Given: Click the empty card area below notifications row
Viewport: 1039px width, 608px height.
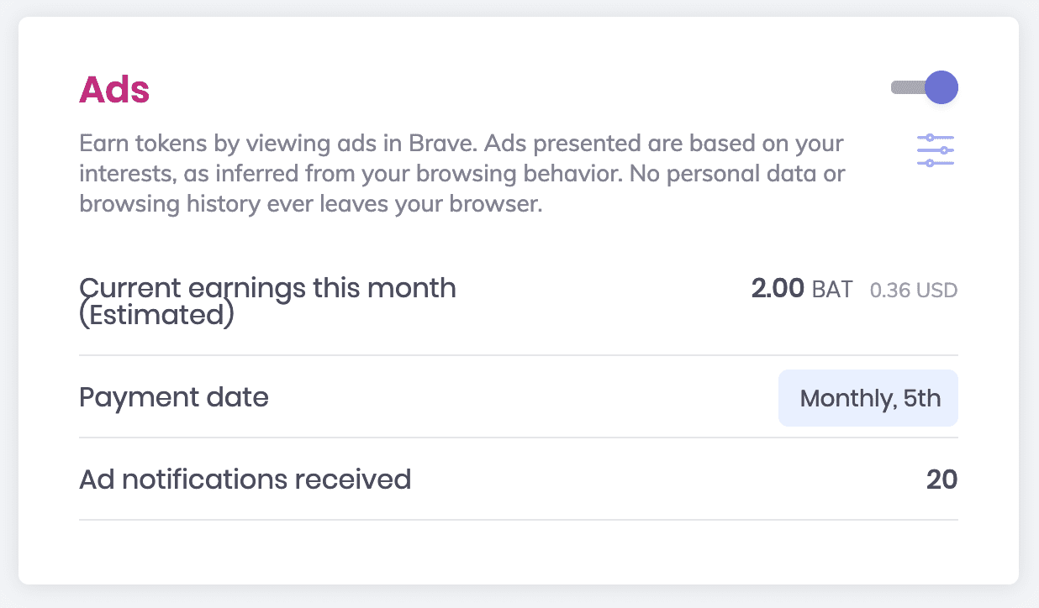Looking at the screenshot, I should 518,551.
